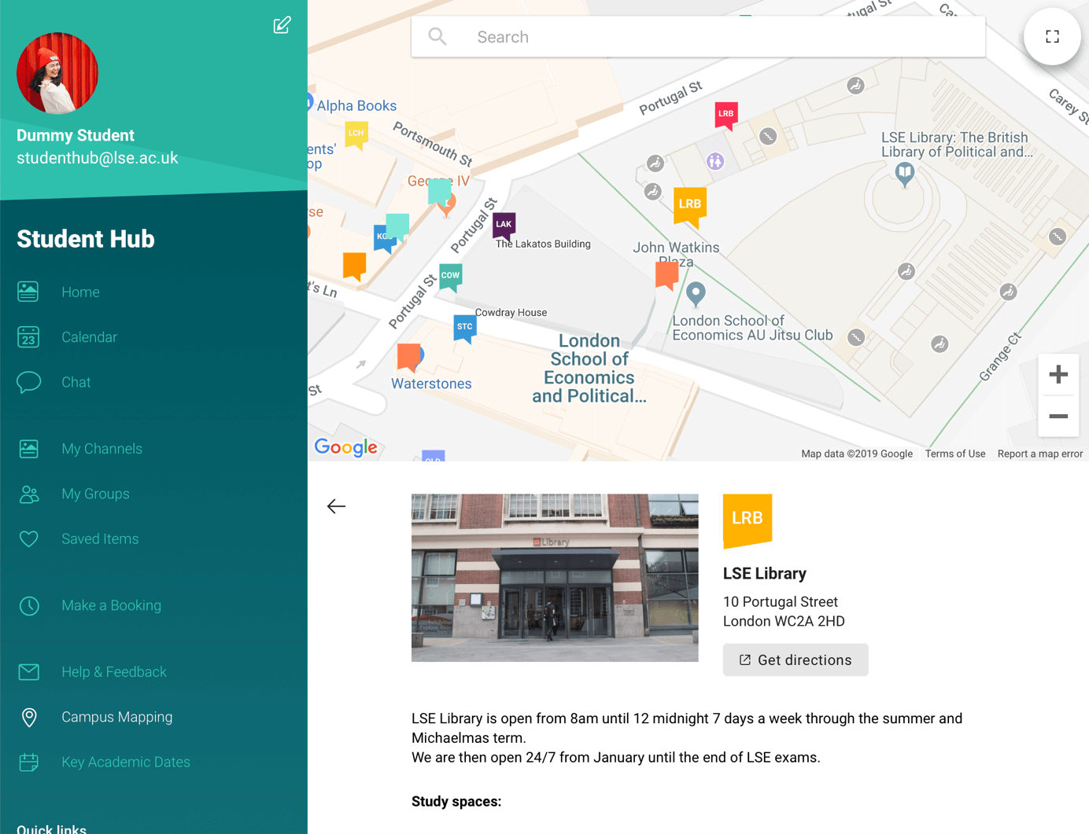Open Make a Booking
This screenshot has width=1089, height=834.
111,605
